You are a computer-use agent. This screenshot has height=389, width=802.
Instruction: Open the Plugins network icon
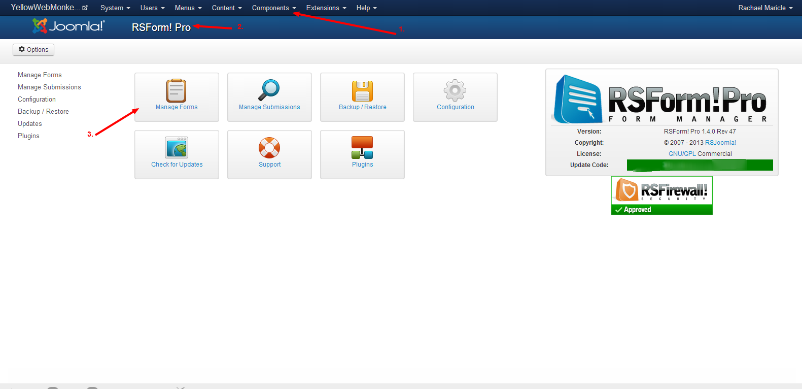click(x=362, y=148)
